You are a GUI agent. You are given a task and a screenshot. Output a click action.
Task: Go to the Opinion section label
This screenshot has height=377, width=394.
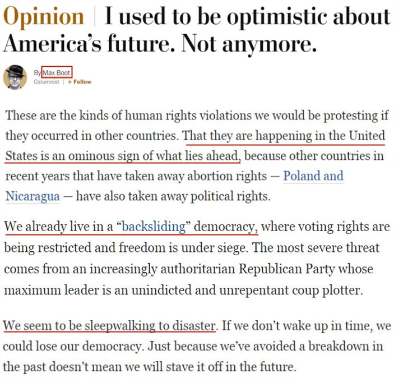pyautogui.click(x=43, y=17)
